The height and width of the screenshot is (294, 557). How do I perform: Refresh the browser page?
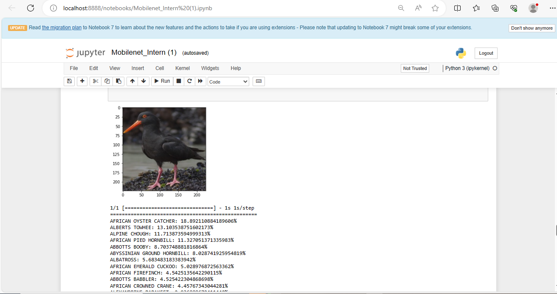coord(31,8)
